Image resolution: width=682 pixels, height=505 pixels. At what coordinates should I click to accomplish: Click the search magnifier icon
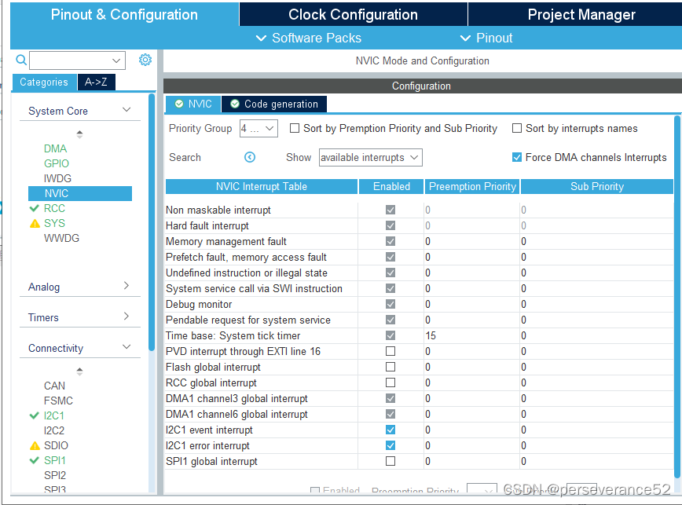click(20, 60)
